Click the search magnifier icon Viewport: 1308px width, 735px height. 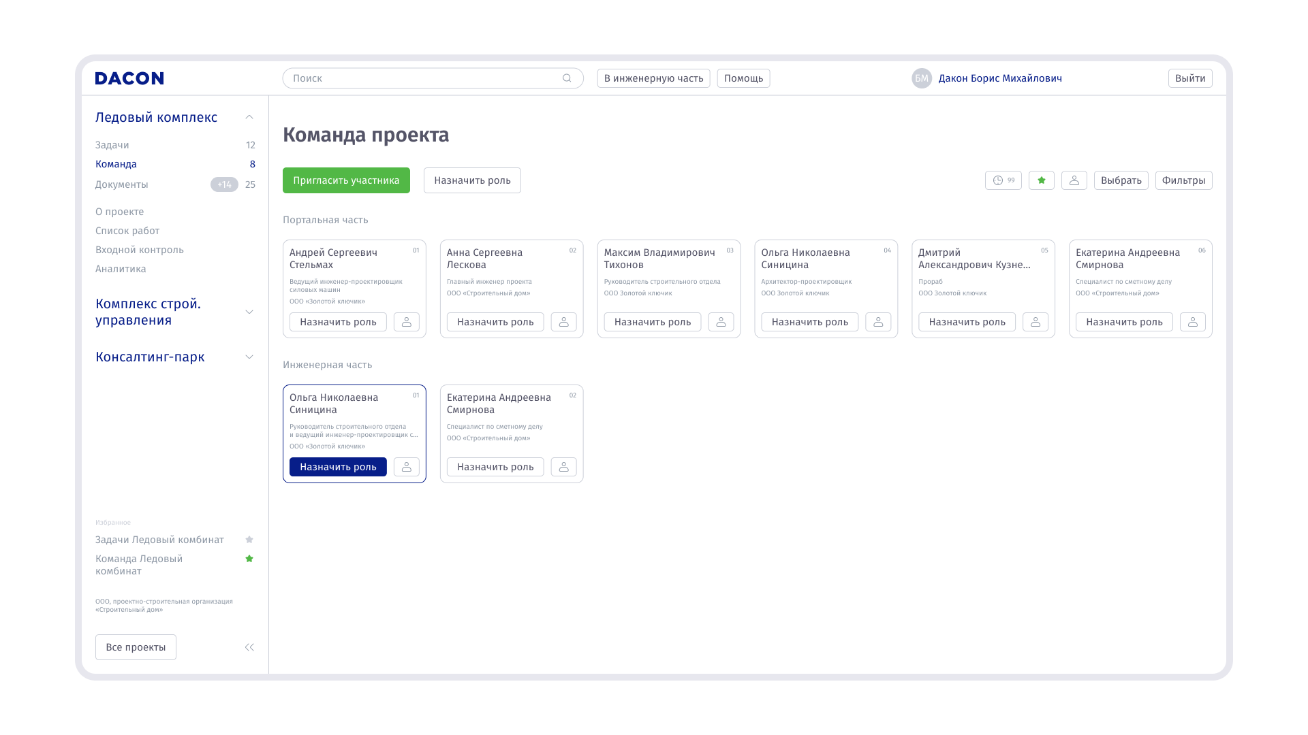pyautogui.click(x=567, y=78)
